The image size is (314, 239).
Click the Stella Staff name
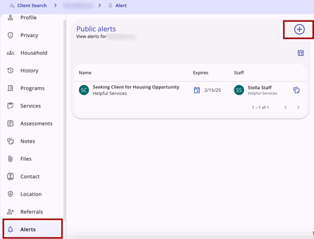[260, 88]
